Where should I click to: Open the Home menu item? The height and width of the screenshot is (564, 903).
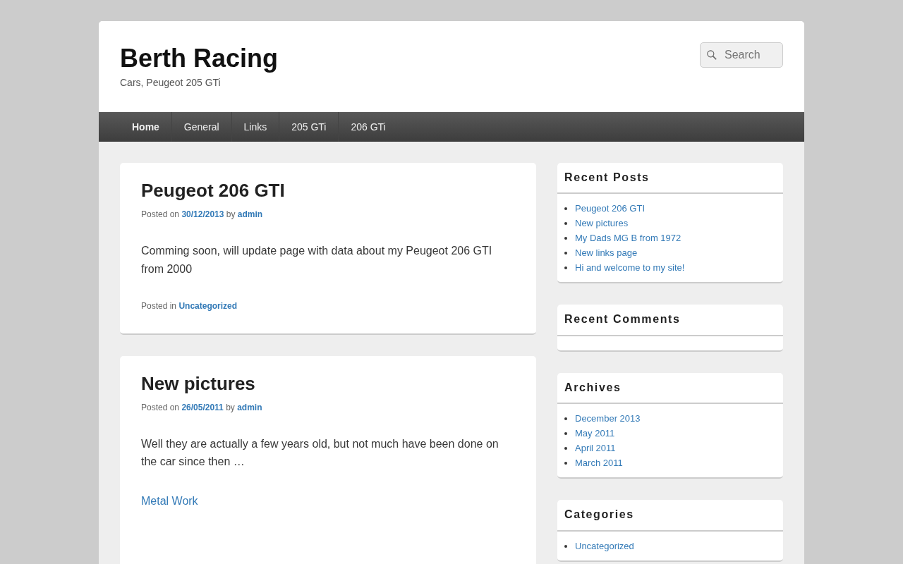145,127
